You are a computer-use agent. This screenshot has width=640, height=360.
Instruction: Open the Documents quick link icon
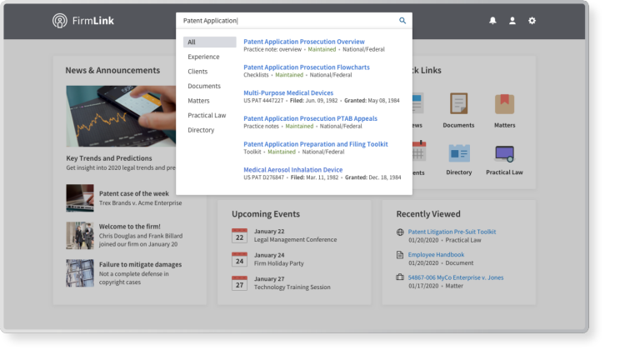click(458, 103)
